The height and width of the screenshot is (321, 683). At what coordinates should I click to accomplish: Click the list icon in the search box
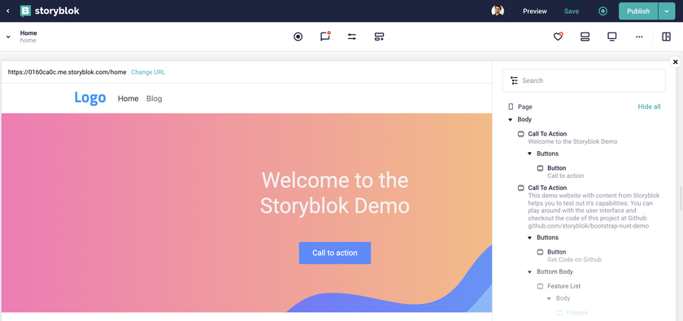point(514,80)
